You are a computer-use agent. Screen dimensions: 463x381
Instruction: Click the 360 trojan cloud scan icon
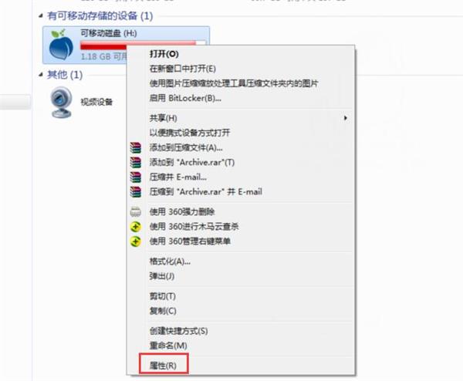point(136,227)
